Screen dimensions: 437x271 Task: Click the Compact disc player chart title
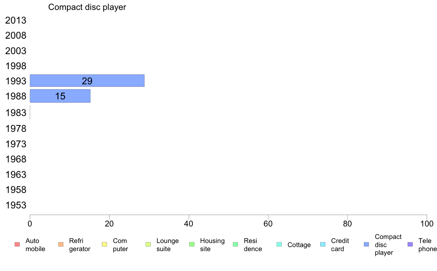87,7
